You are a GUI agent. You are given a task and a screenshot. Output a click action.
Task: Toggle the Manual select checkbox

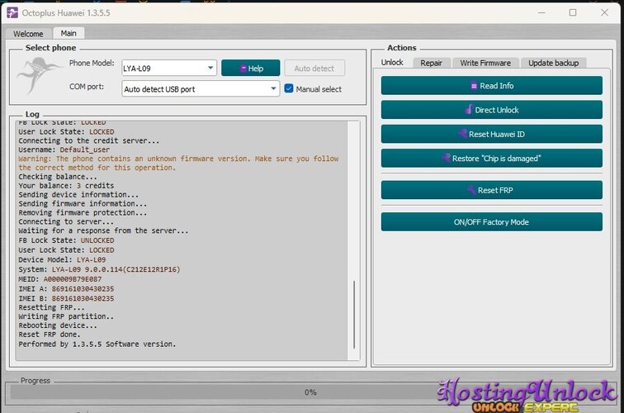point(289,88)
